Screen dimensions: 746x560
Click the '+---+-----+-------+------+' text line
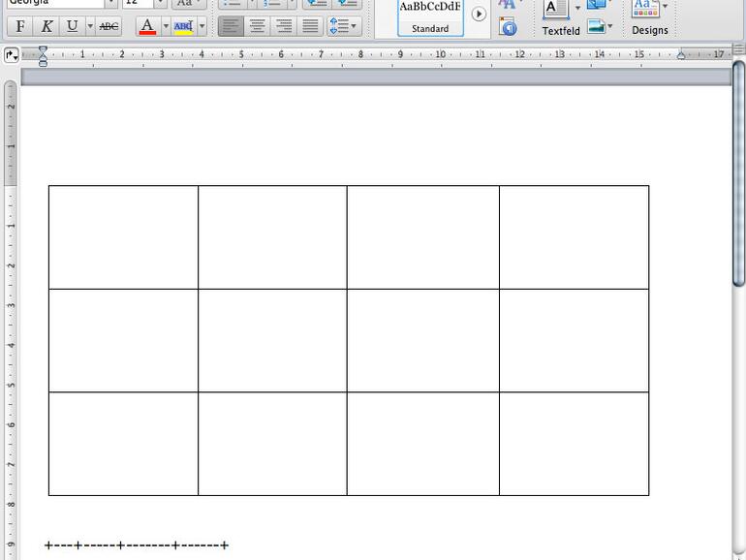pyautogui.click(x=137, y=545)
